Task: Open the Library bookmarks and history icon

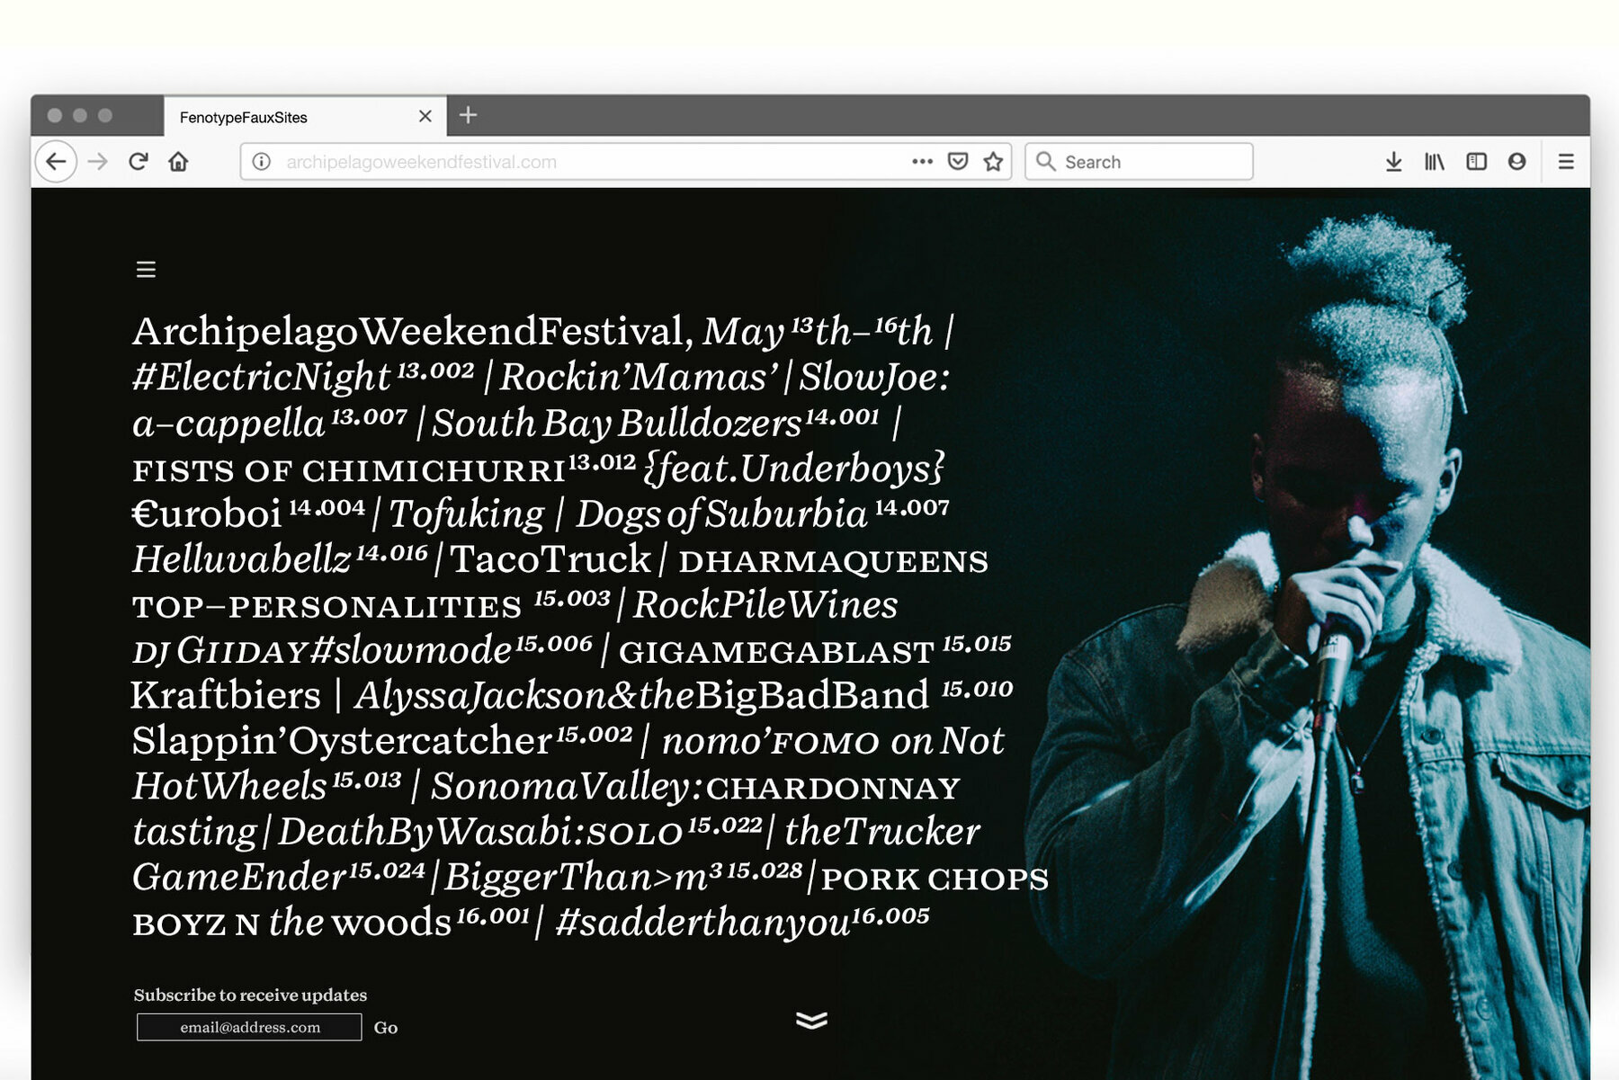Action: [1434, 162]
